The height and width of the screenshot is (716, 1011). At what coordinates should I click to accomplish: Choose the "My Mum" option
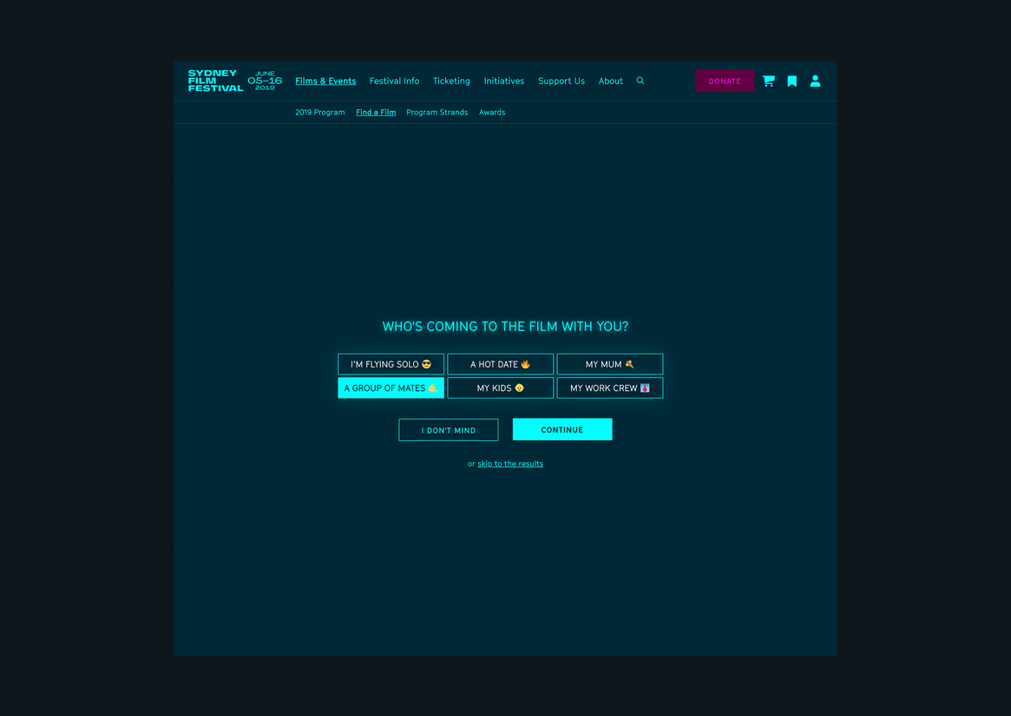tap(609, 364)
